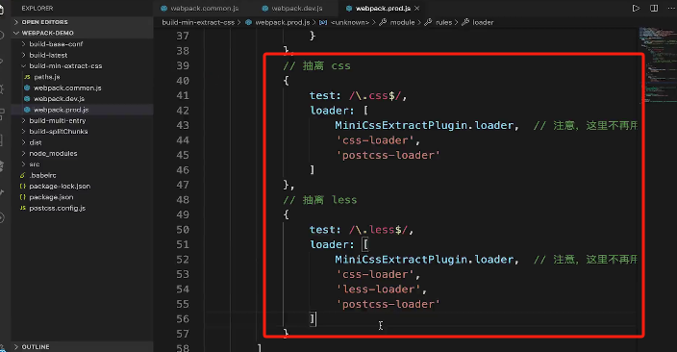Click JSON braces icon beside package-lock.json
This screenshot has width=677, height=352.
[x=23, y=187]
